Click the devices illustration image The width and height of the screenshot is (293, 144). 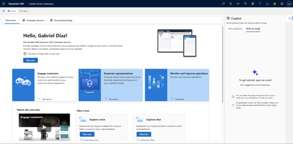pyautogui.click(x=177, y=43)
